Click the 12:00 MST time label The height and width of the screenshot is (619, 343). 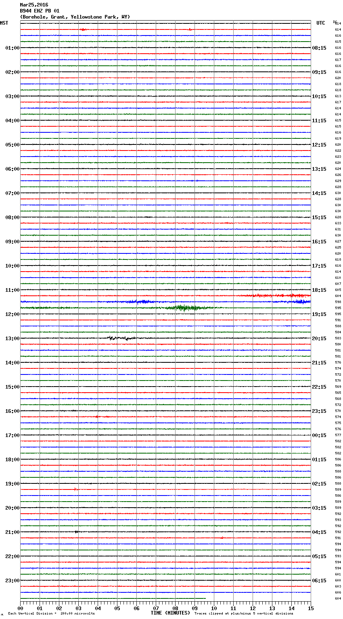coord(13,314)
